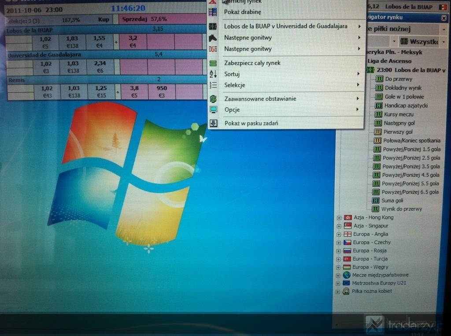Select Połowa/Koniec spotkania market
451x336 pixels.
point(412,140)
